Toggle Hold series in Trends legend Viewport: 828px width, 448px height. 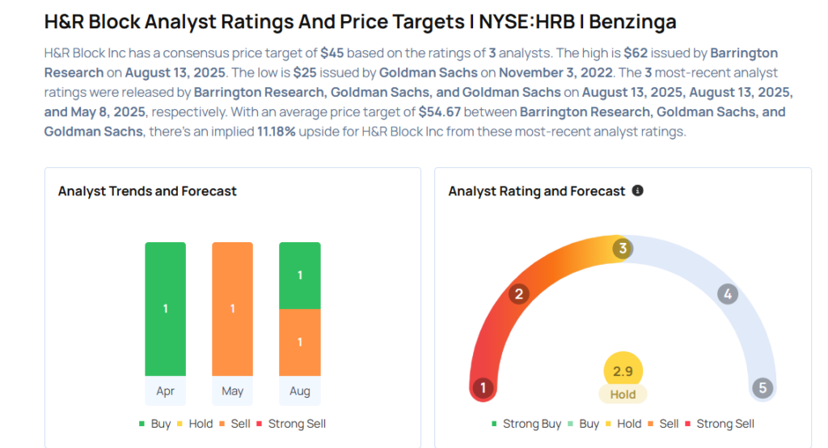194,424
